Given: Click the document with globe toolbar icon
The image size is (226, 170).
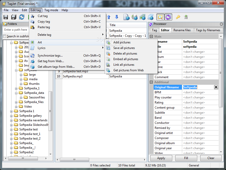Looking at the screenshot, I should 127,17.
